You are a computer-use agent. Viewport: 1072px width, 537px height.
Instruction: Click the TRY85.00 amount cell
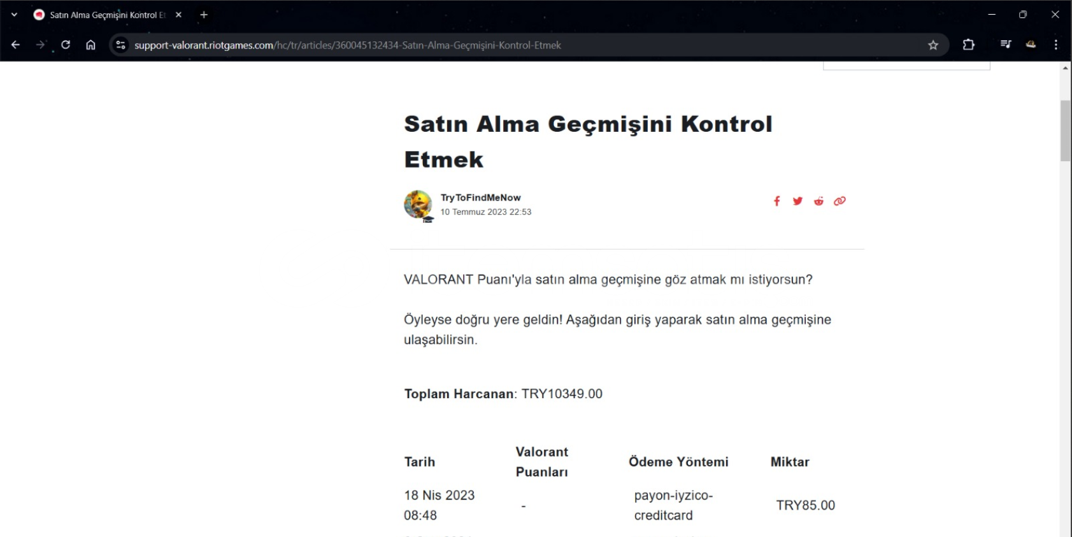coord(805,505)
